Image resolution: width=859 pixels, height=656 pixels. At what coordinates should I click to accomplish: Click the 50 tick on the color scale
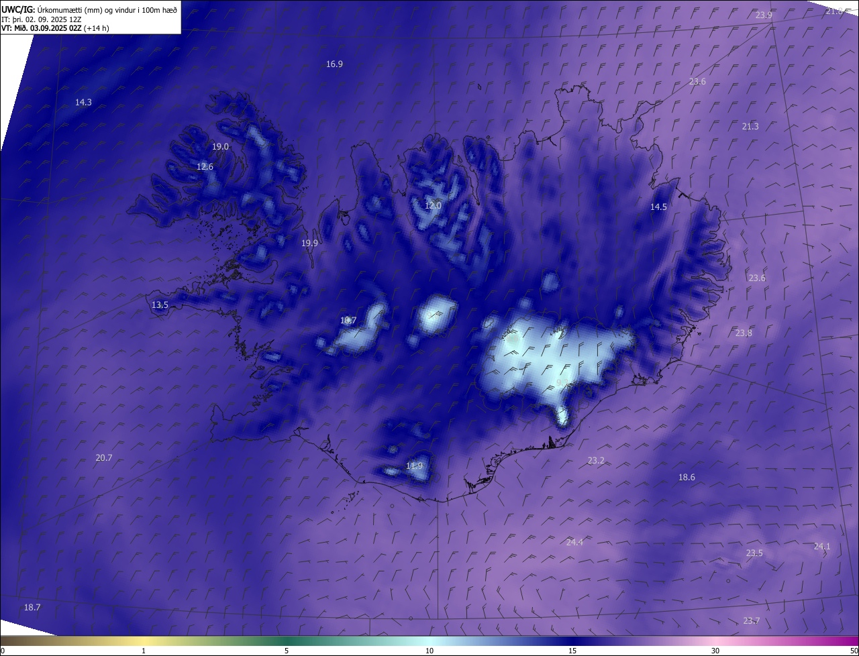point(854,651)
